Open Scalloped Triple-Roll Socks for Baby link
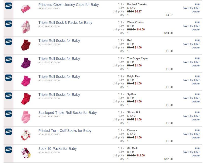Screen dimensions: 209x163 [x=68, y=113]
